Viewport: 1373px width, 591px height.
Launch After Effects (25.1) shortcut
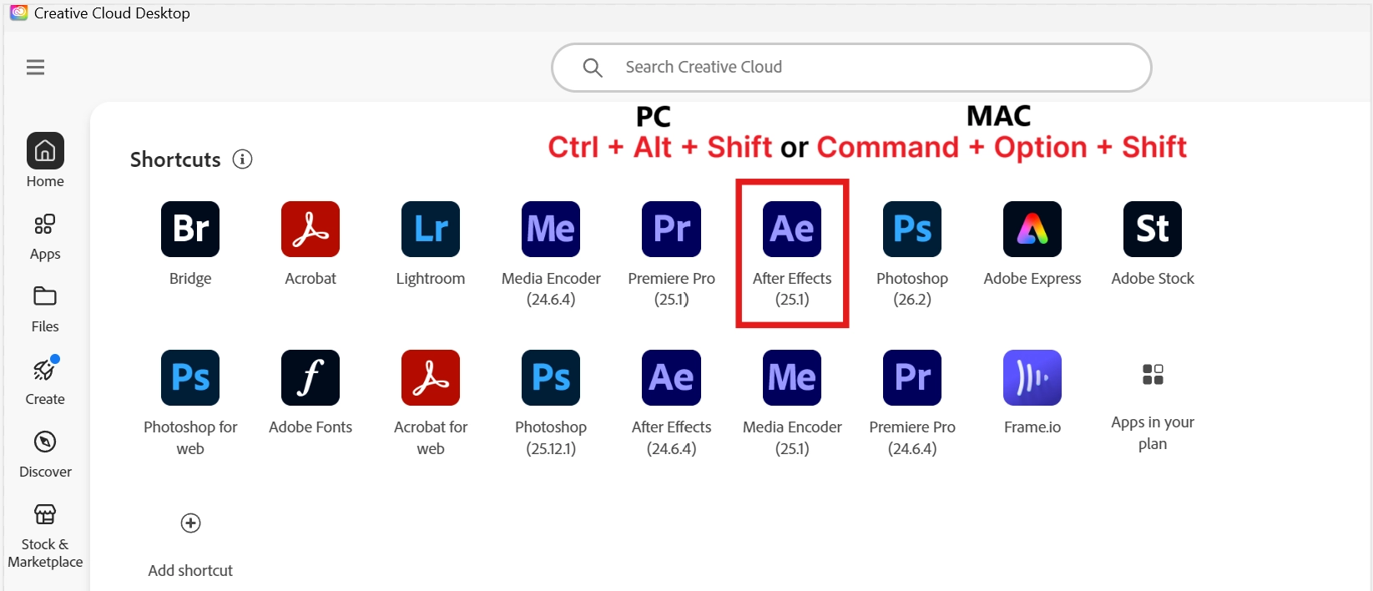(x=792, y=230)
